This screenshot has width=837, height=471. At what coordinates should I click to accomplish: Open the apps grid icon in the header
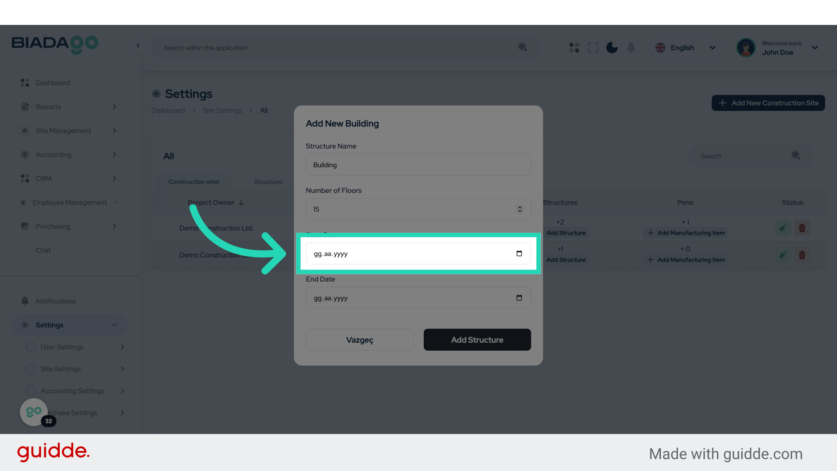(574, 48)
